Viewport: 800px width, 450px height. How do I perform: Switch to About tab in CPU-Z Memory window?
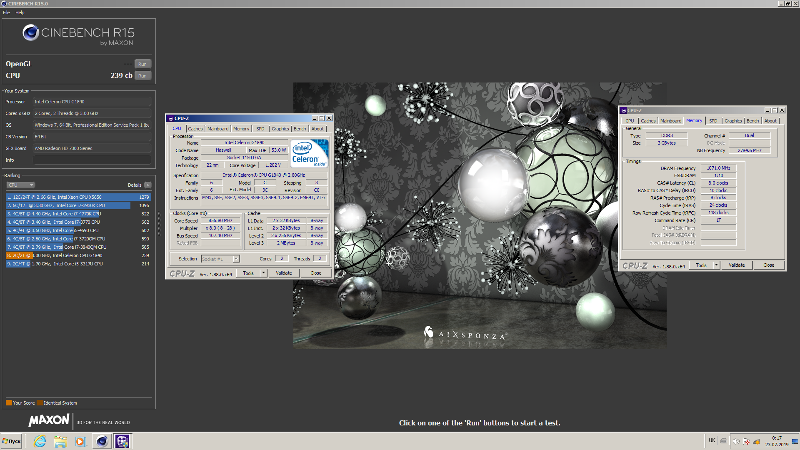click(x=770, y=121)
